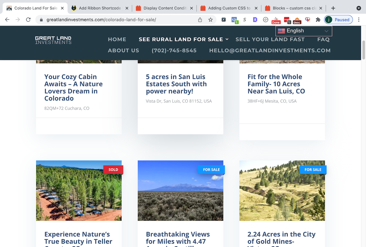Viewport: 366px width, 247px height.
Task: Expand the chevron beside Rural Land For Sale
Action: point(227,39)
